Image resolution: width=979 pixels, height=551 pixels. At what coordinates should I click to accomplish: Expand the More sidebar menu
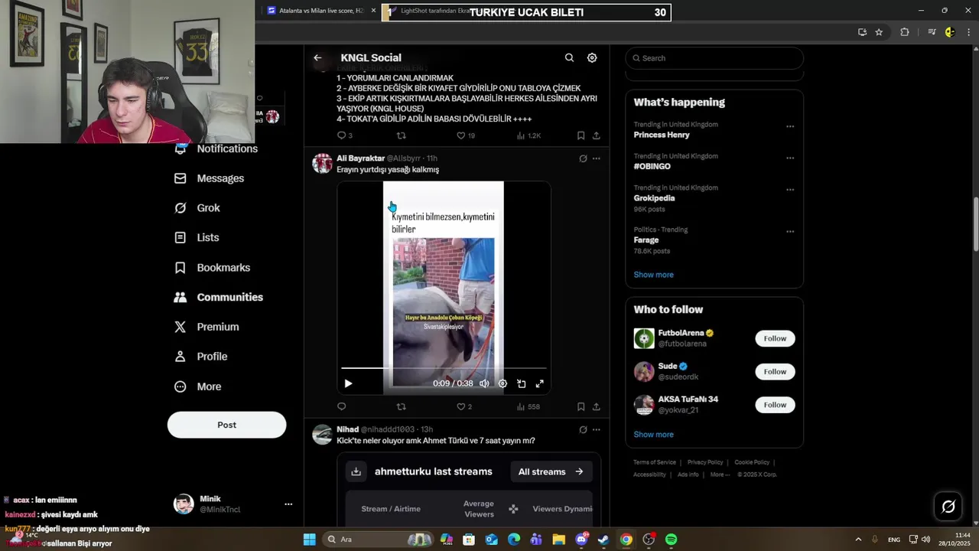(198, 386)
